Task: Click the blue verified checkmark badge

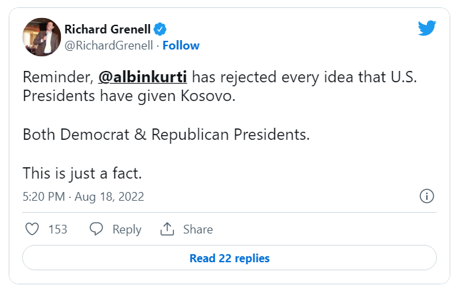Action: pyautogui.click(x=161, y=29)
